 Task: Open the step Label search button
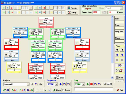[108, 84]
